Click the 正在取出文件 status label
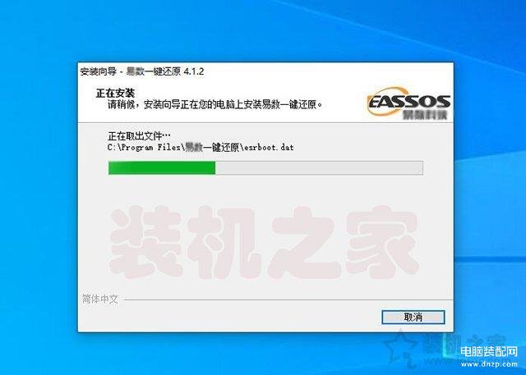This screenshot has height=375, width=526. 139,136
